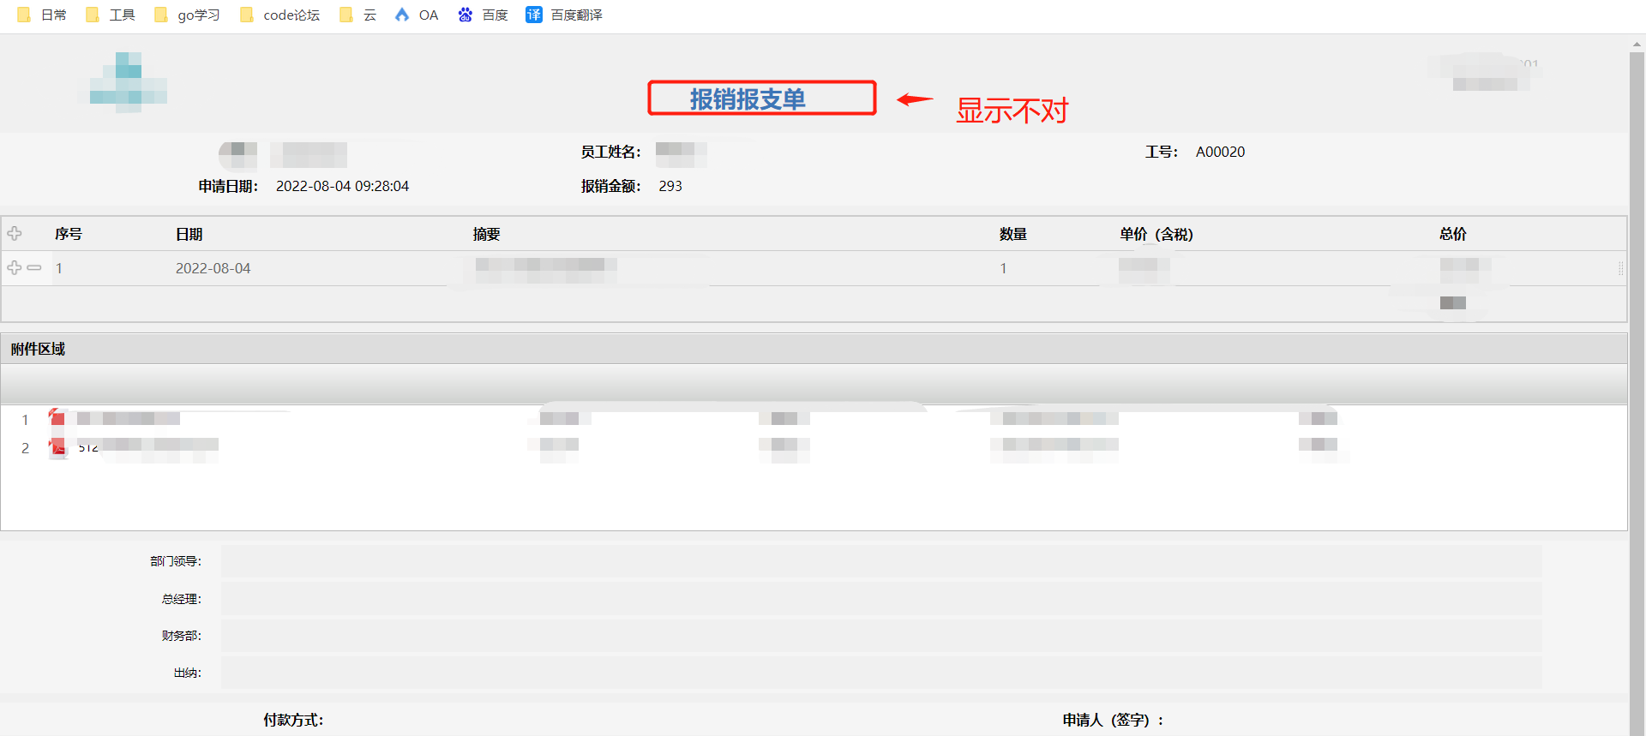Click the 付款方式 label
The height and width of the screenshot is (736, 1646).
click(293, 720)
